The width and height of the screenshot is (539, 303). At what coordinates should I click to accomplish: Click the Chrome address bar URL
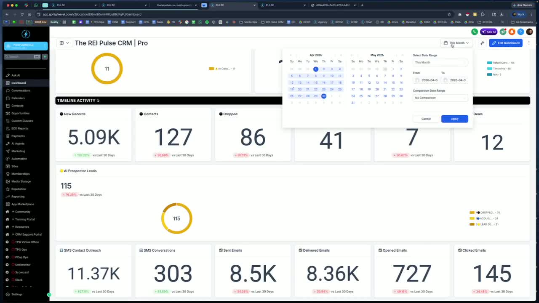pos(92,14)
